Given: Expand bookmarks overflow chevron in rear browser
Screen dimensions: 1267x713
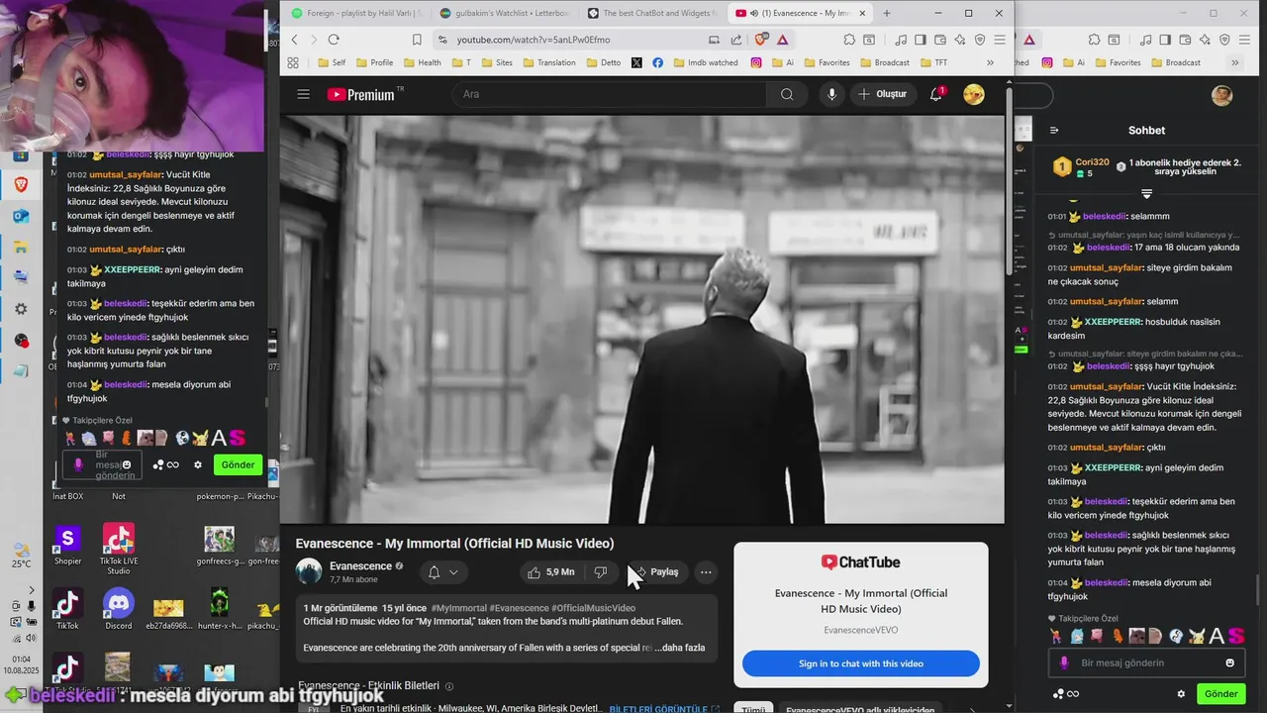Looking at the screenshot, I should point(1234,62).
